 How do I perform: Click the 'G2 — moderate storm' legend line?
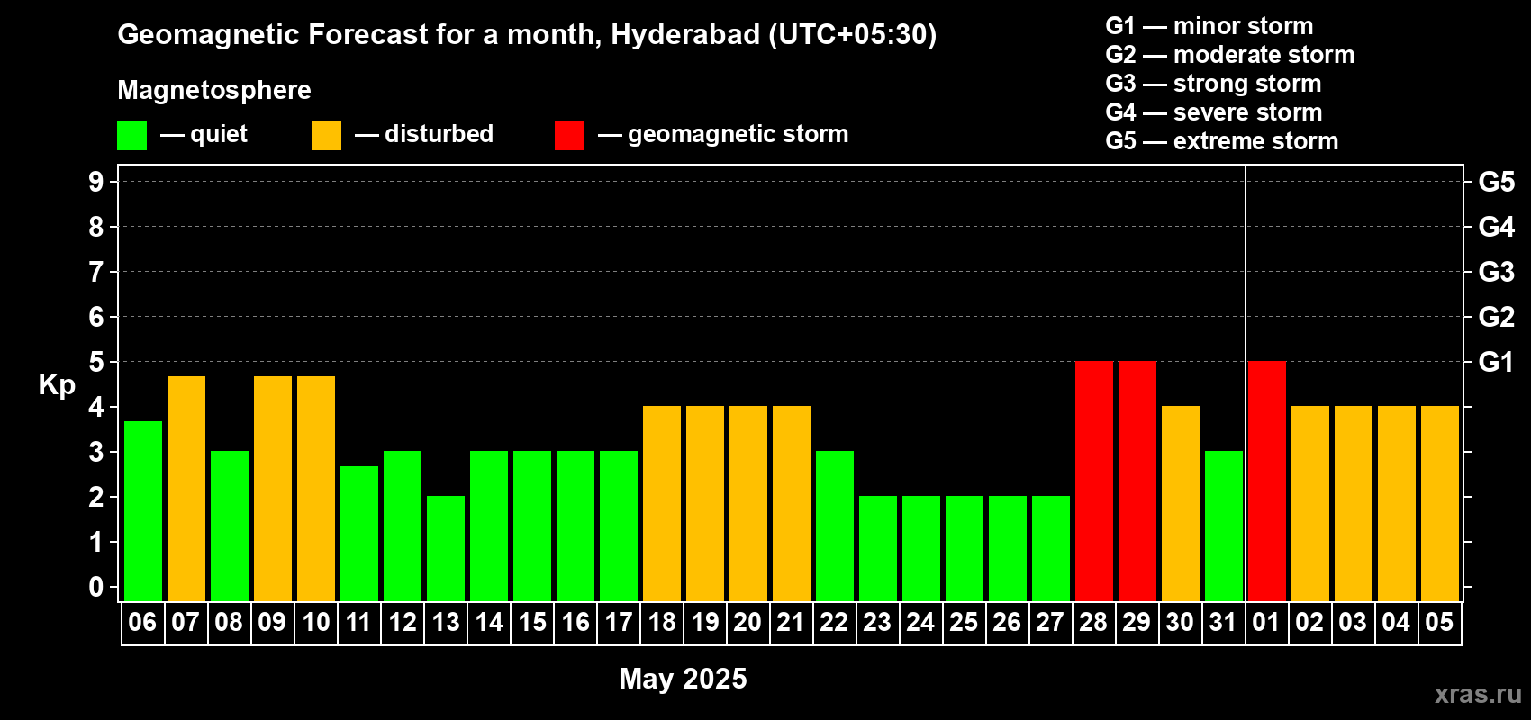[x=1230, y=55]
